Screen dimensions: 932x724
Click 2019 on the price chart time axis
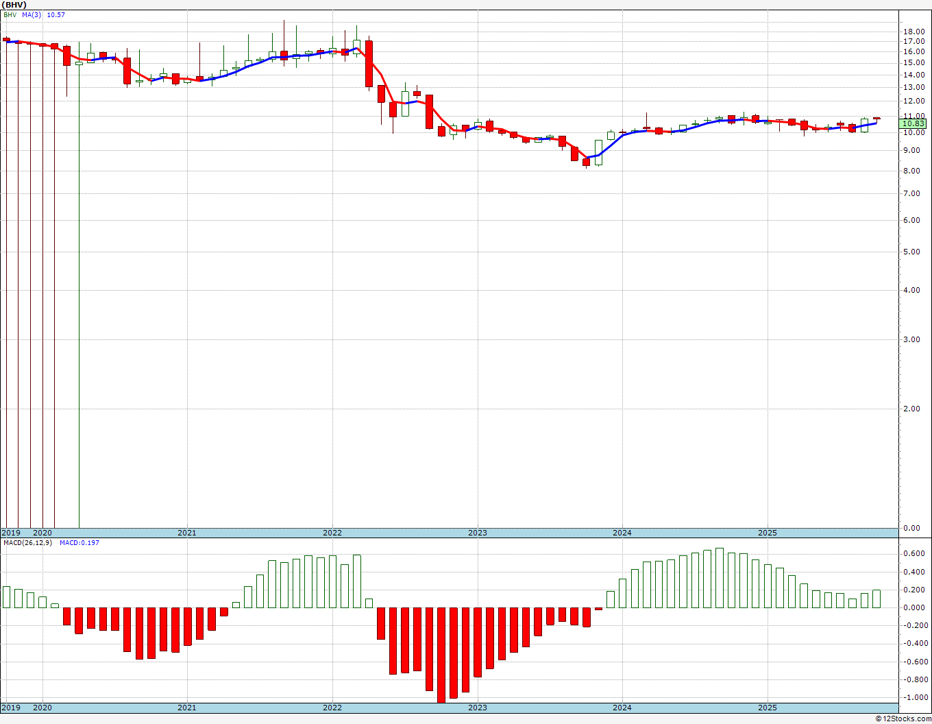10,533
